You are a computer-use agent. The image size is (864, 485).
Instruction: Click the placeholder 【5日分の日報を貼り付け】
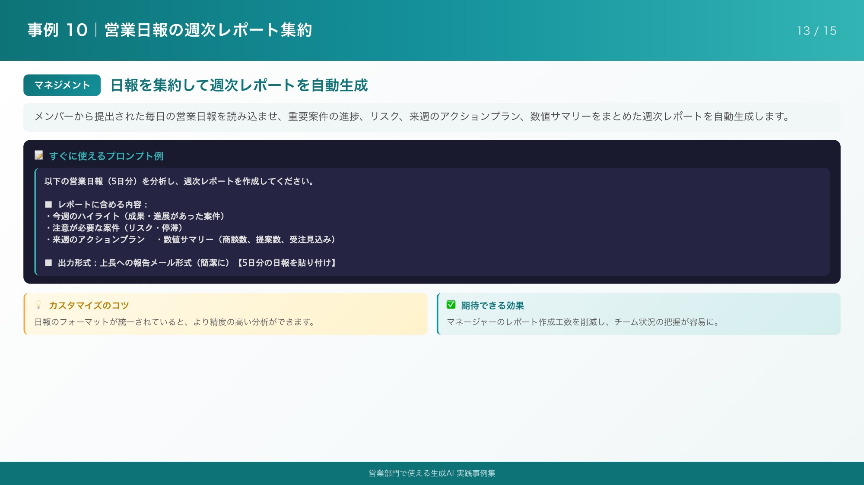[286, 263]
